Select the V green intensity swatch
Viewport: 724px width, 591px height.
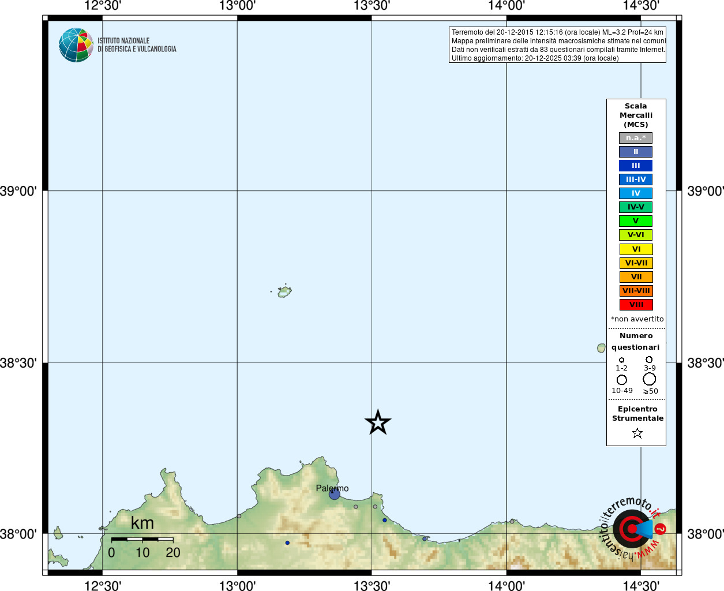[636, 221]
